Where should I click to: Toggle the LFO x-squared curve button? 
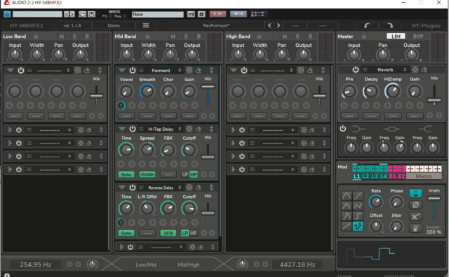[x=415, y=216]
